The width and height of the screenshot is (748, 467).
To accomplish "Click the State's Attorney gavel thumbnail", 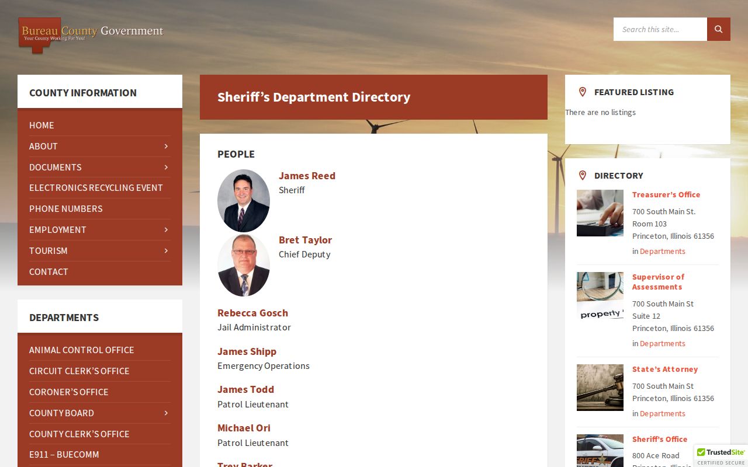I will click(x=600, y=388).
